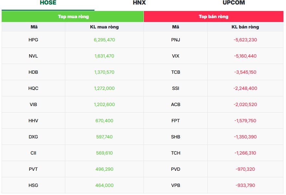Click the net sell volume -1,579,750
Viewport: 286px width, 195px height.
(245, 121)
